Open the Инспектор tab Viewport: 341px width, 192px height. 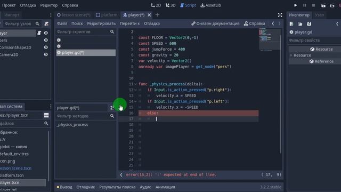point(299,15)
